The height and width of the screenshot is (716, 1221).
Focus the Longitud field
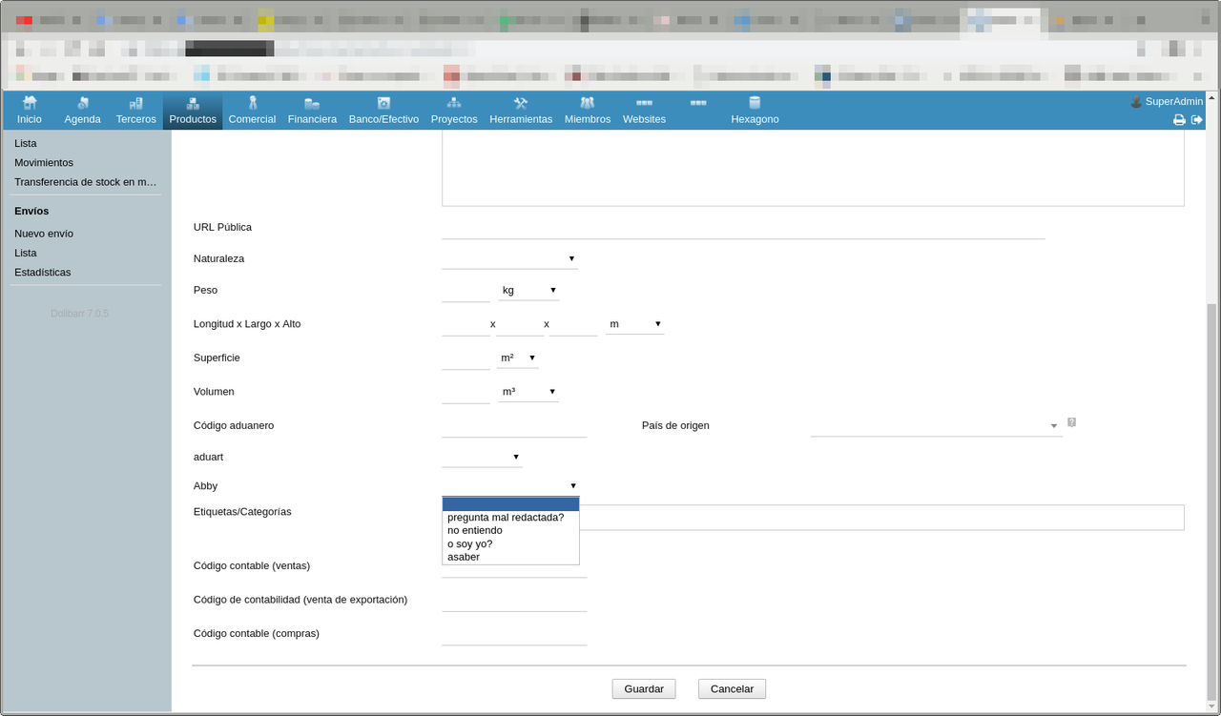466,324
